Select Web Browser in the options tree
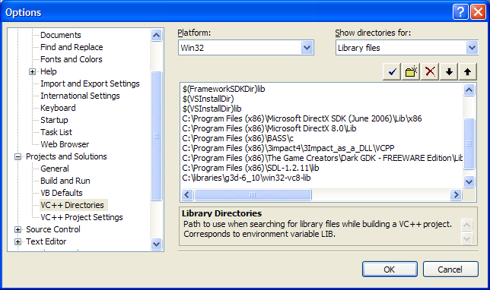The width and height of the screenshot is (490, 290). 65,144
